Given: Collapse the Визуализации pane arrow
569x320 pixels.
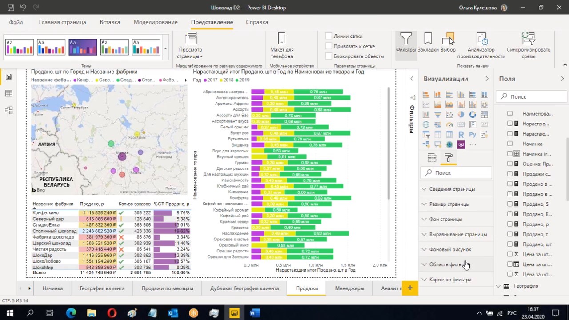Looking at the screenshot, I should point(487,79).
